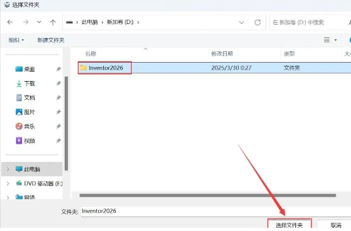Click 取消 button
351x231 pixels.
335,225
